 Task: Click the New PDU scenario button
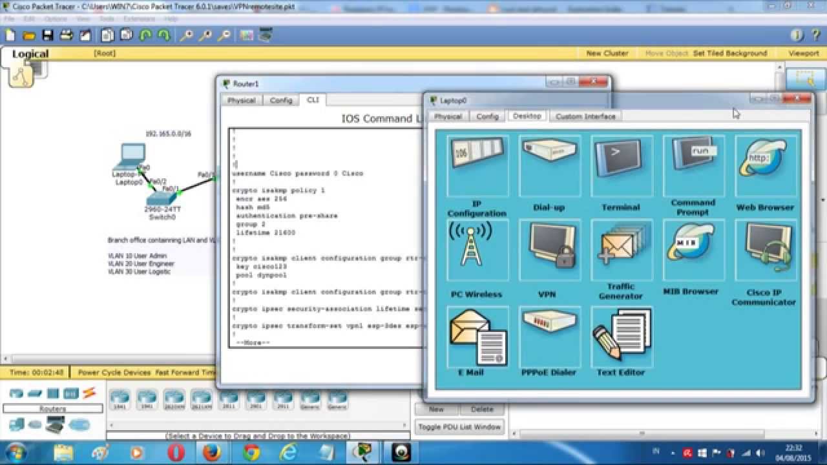tap(436, 409)
